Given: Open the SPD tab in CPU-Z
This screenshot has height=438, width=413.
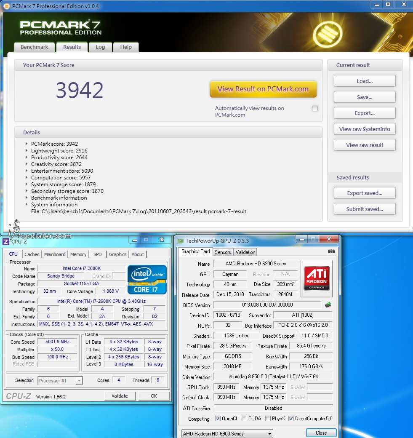Looking at the screenshot, I should click(x=97, y=254).
